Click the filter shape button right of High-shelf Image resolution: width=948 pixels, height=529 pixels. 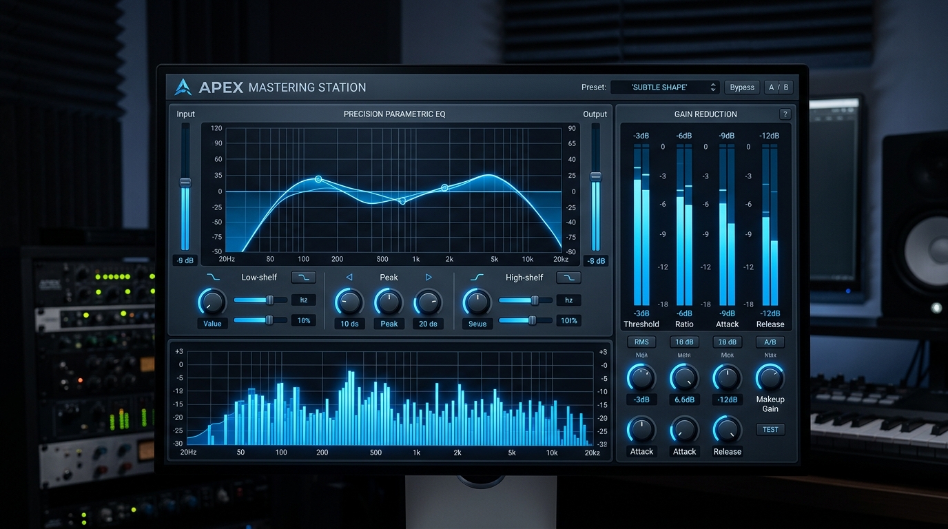pos(568,277)
